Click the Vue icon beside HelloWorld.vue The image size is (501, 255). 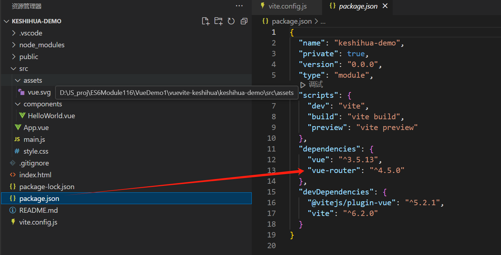pos(22,116)
